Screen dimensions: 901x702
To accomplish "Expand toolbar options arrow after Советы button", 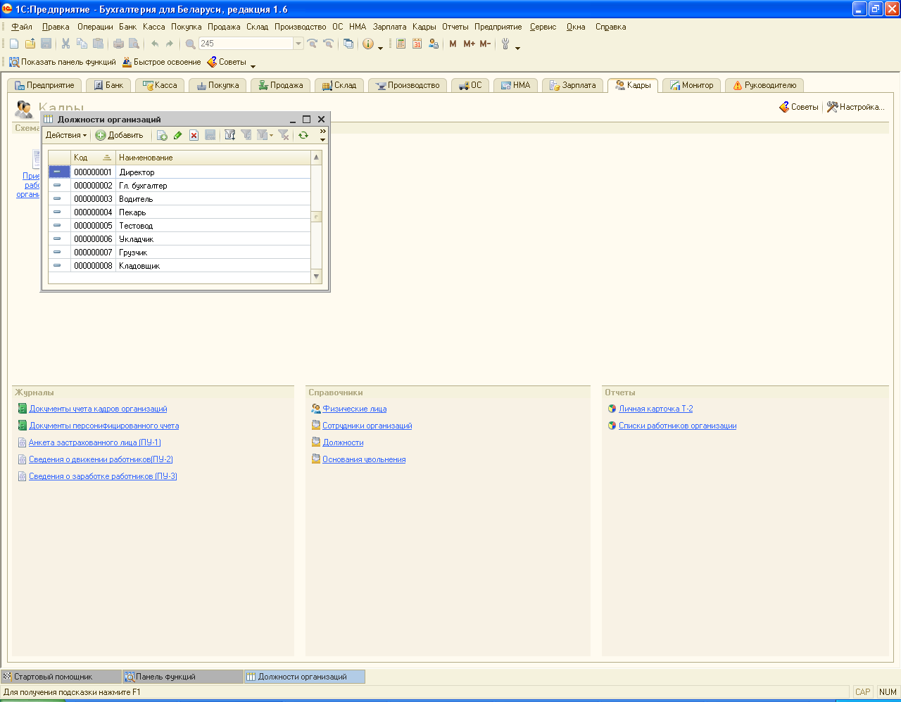I will (x=253, y=66).
